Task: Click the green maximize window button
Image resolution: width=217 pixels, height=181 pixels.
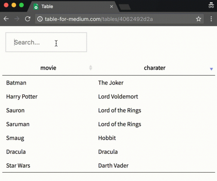Action: click(22, 5)
